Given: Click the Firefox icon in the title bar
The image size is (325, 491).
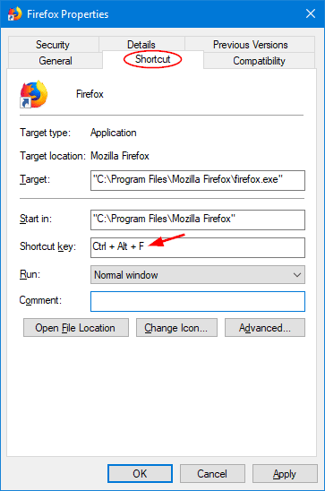Looking at the screenshot, I should pyautogui.click(x=14, y=14).
